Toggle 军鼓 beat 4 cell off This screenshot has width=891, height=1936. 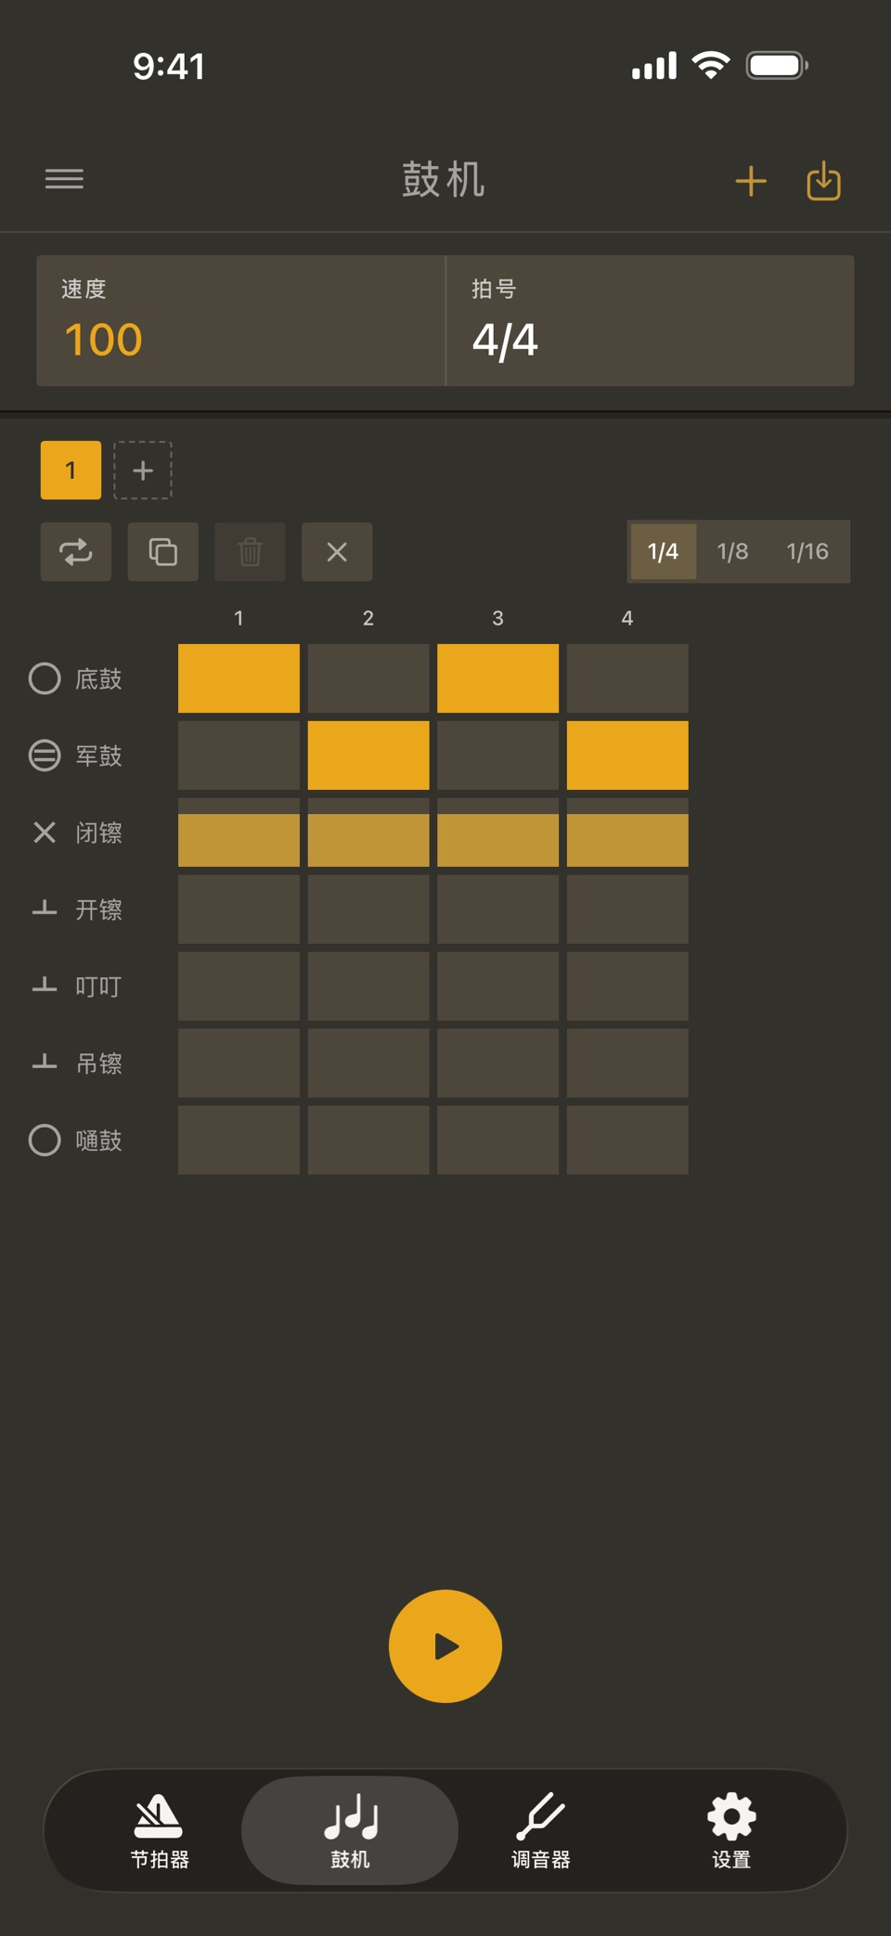[x=627, y=755]
